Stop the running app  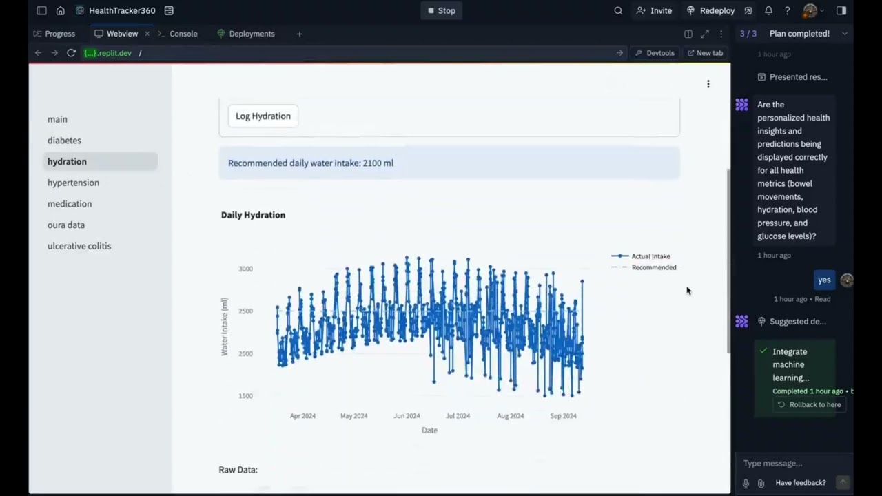pos(441,10)
